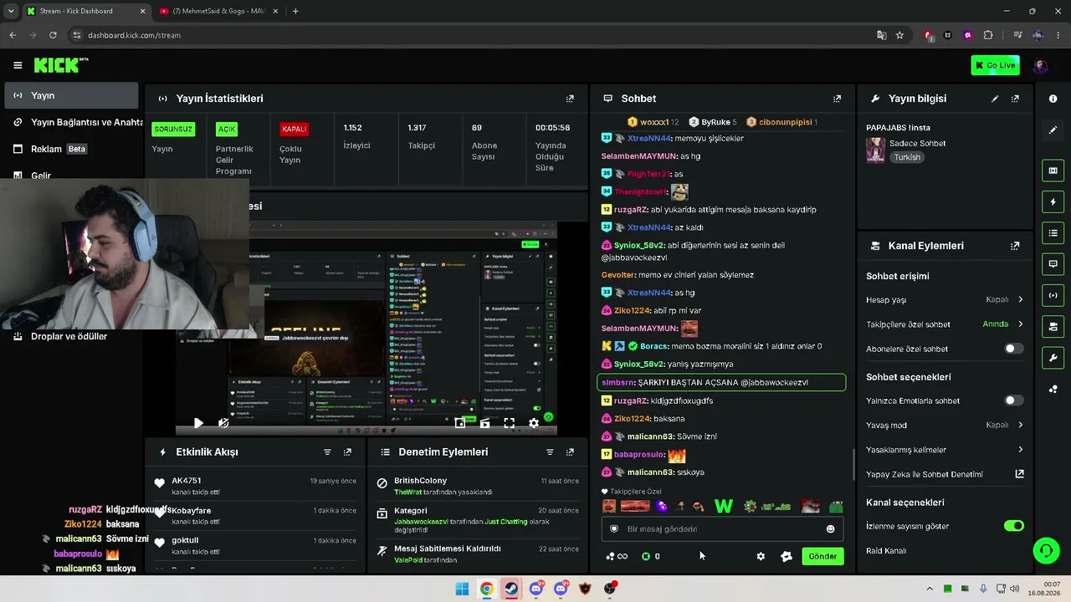This screenshot has height=602, width=1071.
Task: Open Brave browser from taskbar
Action: pyautogui.click(x=585, y=589)
